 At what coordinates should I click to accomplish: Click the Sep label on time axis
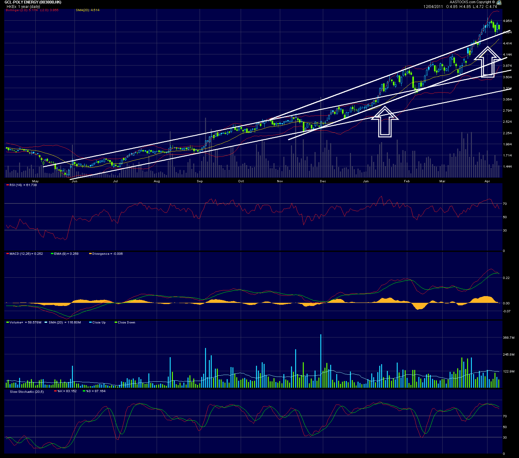tap(200, 181)
